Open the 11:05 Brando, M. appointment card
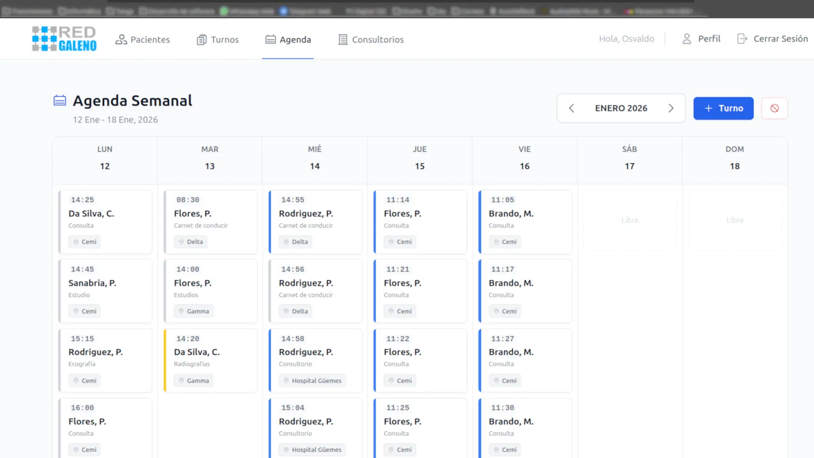The width and height of the screenshot is (814, 458). click(x=525, y=221)
